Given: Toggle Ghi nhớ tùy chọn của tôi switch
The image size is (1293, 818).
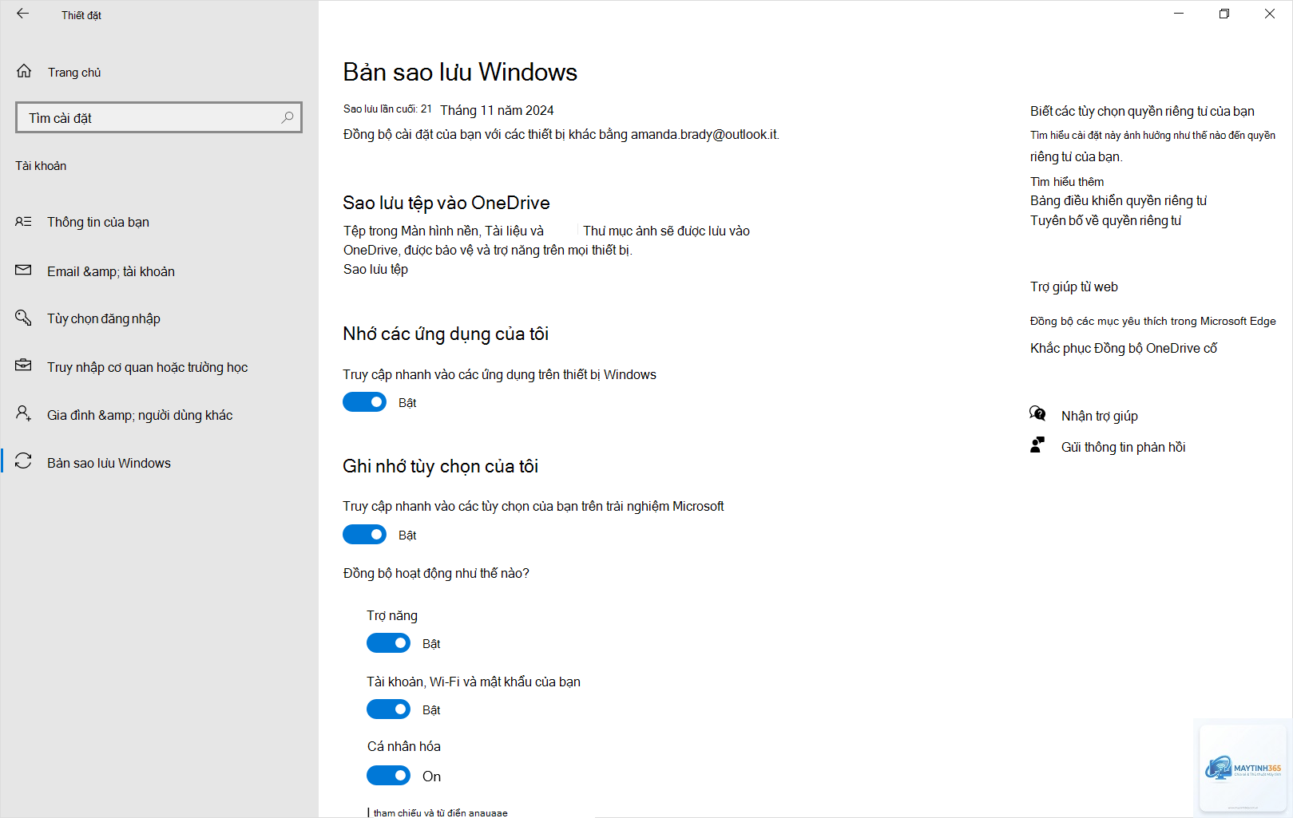Looking at the screenshot, I should 364,535.
